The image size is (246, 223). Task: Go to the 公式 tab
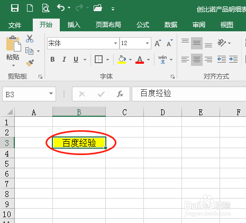(x=143, y=25)
